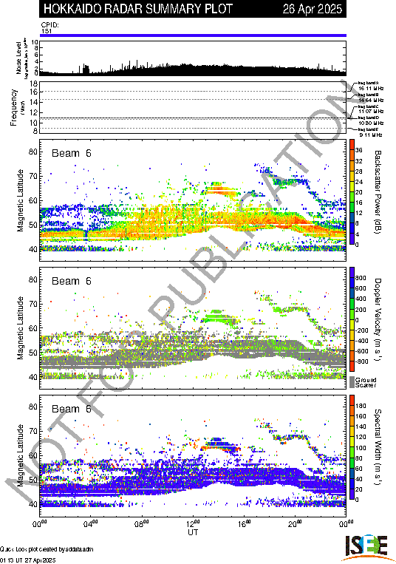Click the Beam 6 label in spectral width panel
The image size is (396, 564).
pyautogui.click(x=72, y=409)
